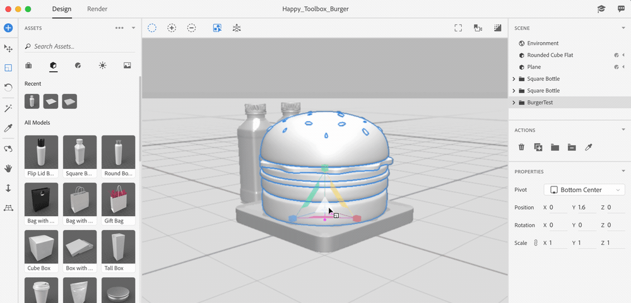Click the group folder icon in Actions
Image resolution: width=631 pixels, height=303 pixels.
[555, 147]
